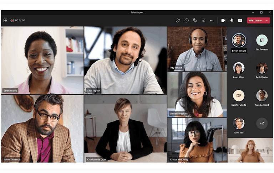Viewport: 274px width, 173px height.
Task: Leave the meeting with Leave button
Action: tap(256, 20)
